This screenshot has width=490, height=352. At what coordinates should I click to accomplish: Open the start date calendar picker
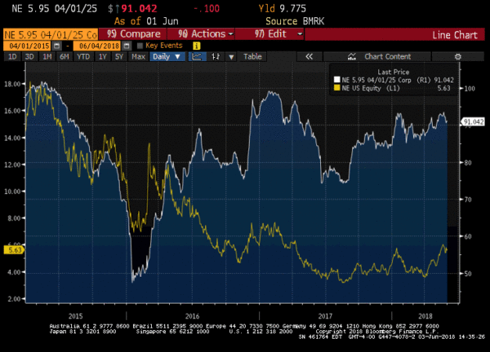click(56, 46)
